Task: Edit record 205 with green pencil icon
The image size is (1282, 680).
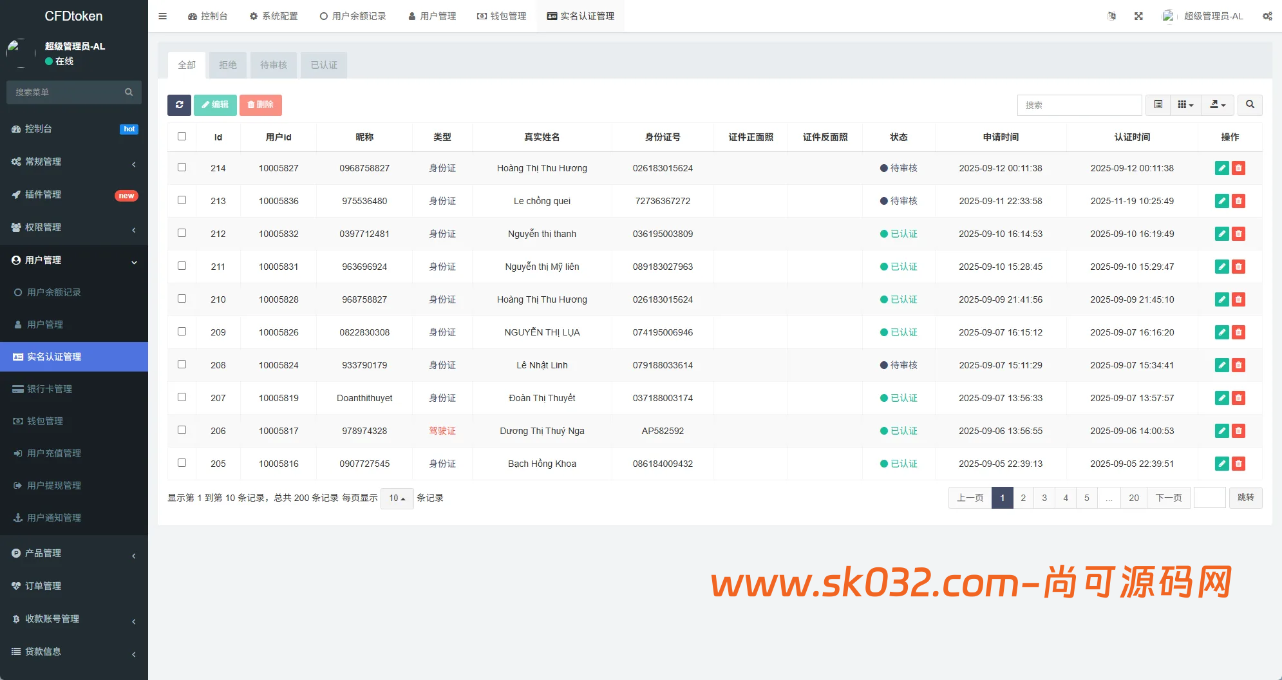Action: coord(1221,464)
